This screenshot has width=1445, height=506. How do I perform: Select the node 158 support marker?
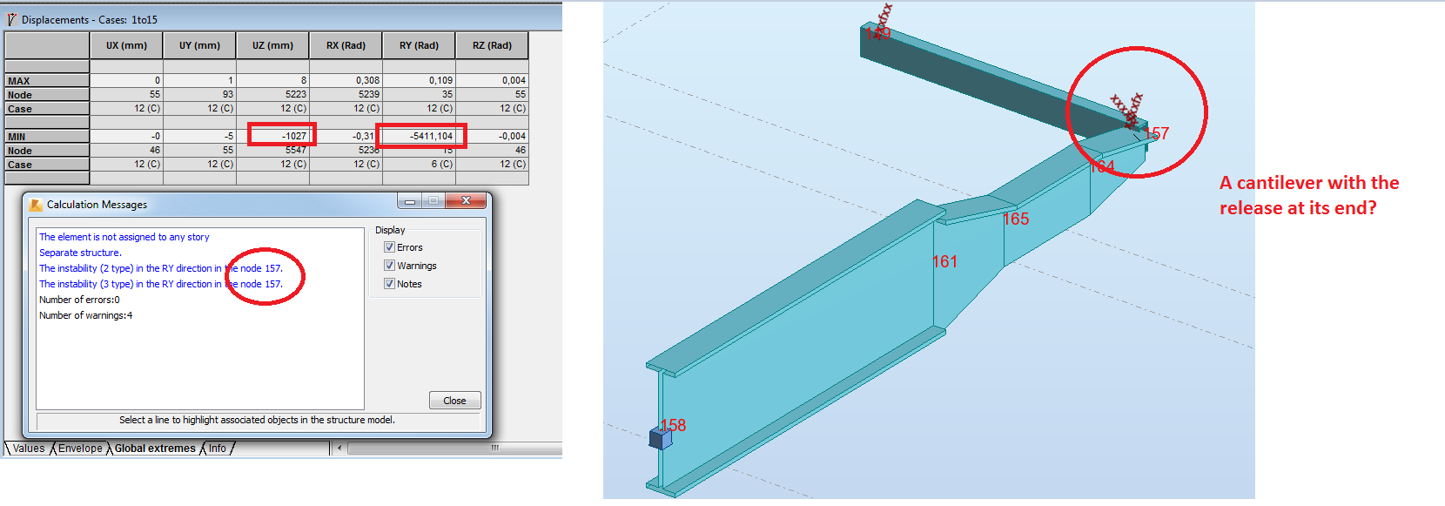(661, 438)
